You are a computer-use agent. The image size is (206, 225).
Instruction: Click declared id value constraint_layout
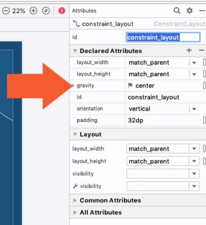[x=154, y=97]
